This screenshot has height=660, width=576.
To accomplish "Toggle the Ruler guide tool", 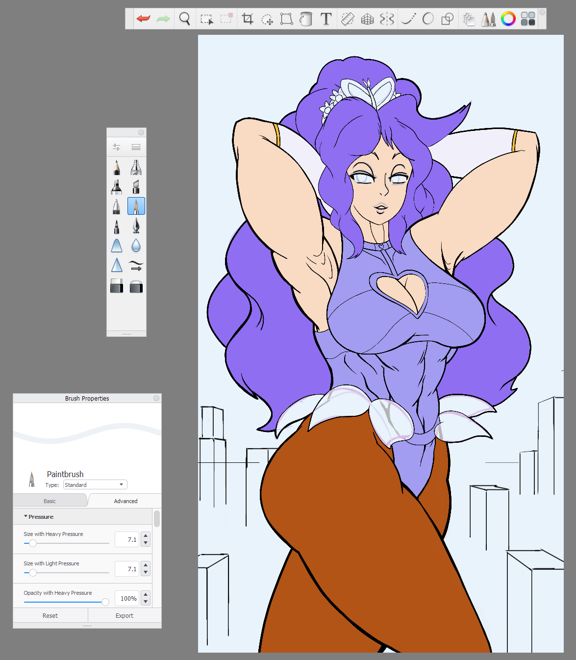I will (348, 19).
